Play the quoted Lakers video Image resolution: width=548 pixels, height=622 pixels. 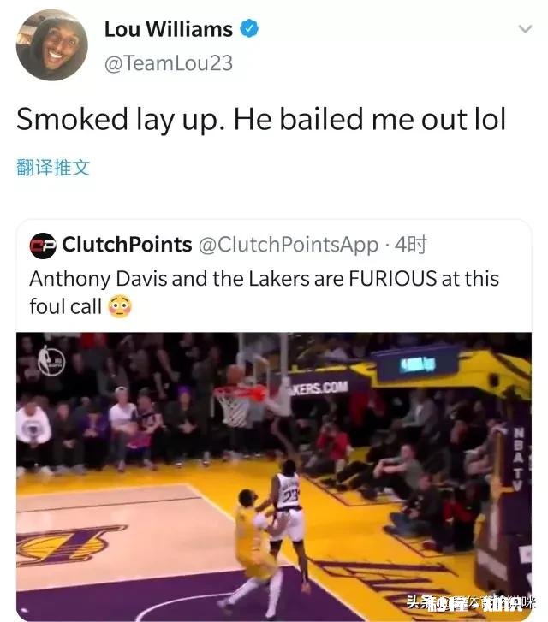(x=274, y=475)
